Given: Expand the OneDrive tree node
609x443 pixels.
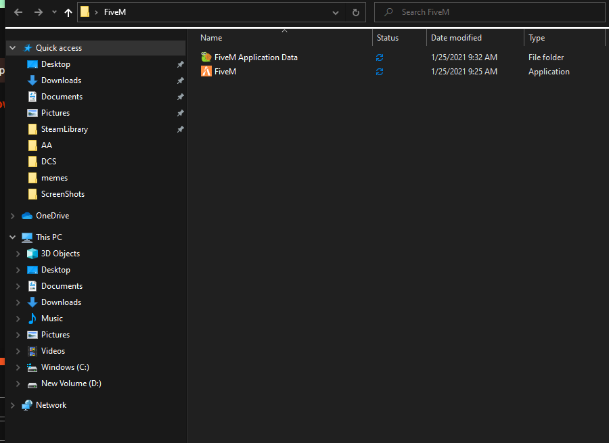Looking at the screenshot, I should [x=13, y=216].
